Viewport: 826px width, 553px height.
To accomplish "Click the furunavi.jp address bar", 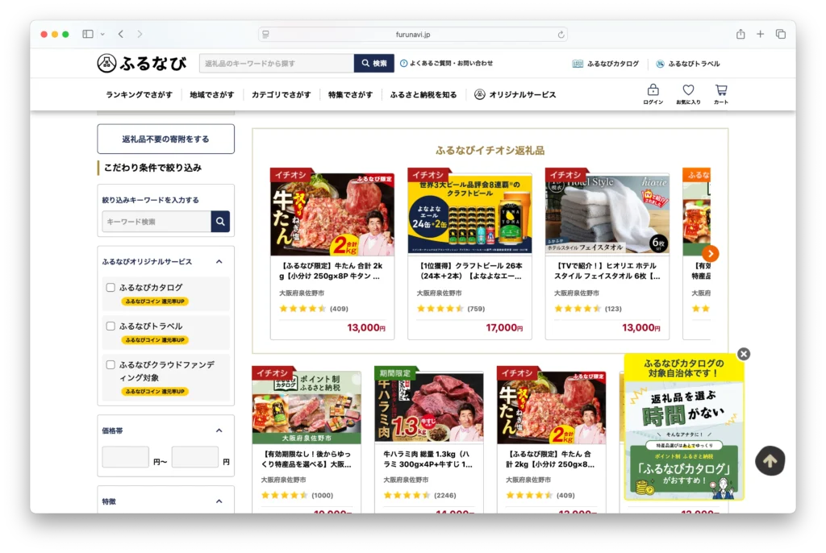I will click(413, 35).
